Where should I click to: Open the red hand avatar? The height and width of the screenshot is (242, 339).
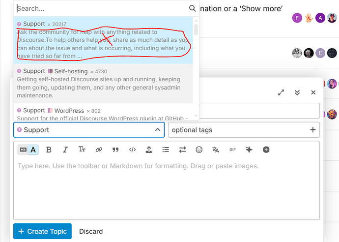(x=309, y=18)
